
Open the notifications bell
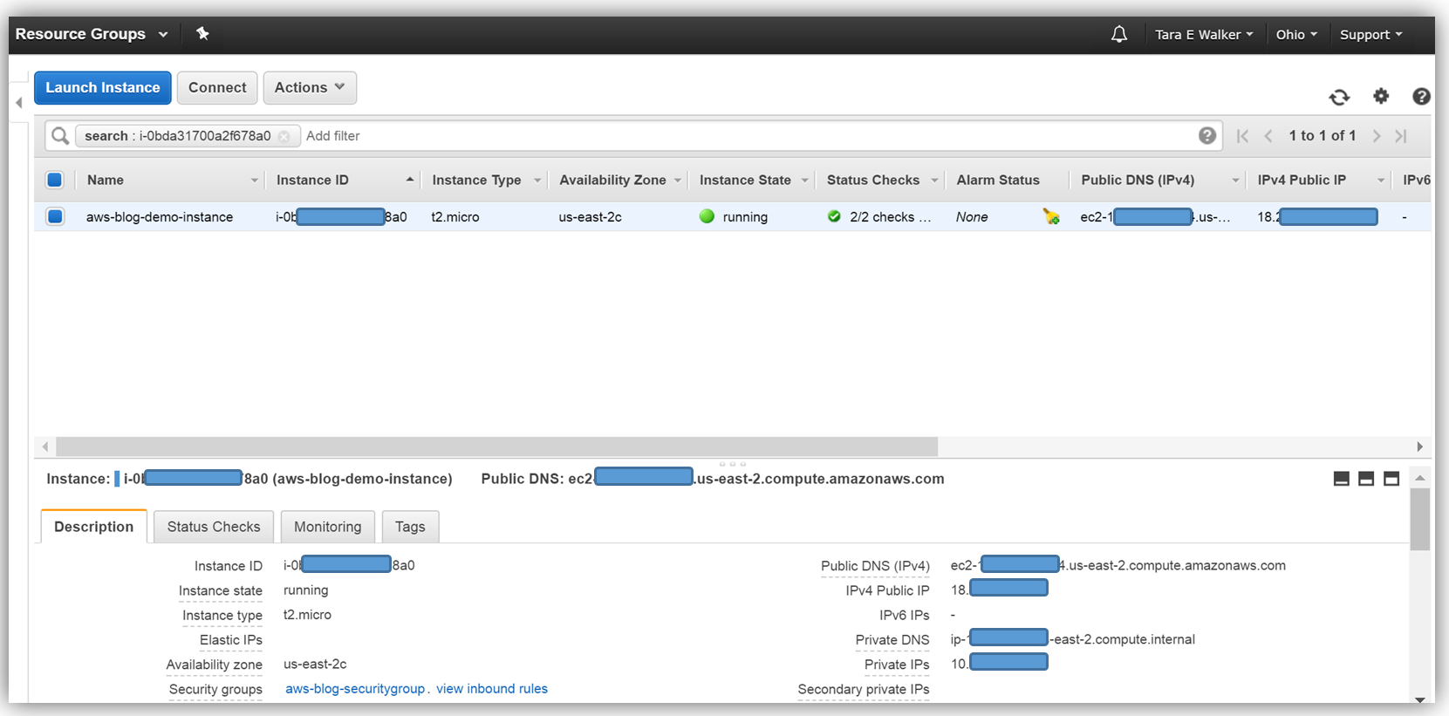click(1118, 34)
